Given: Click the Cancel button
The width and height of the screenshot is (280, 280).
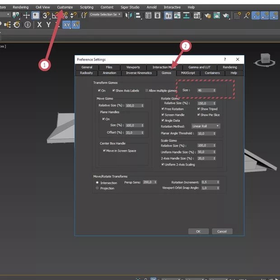Looking at the screenshot, I should [222, 231].
